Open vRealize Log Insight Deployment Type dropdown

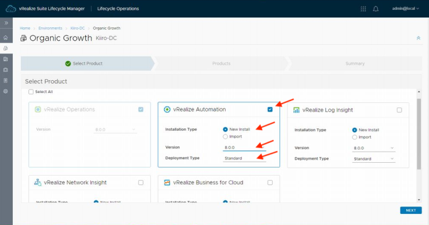click(x=374, y=159)
